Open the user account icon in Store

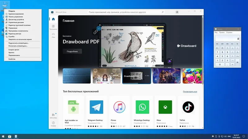tap(177, 12)
